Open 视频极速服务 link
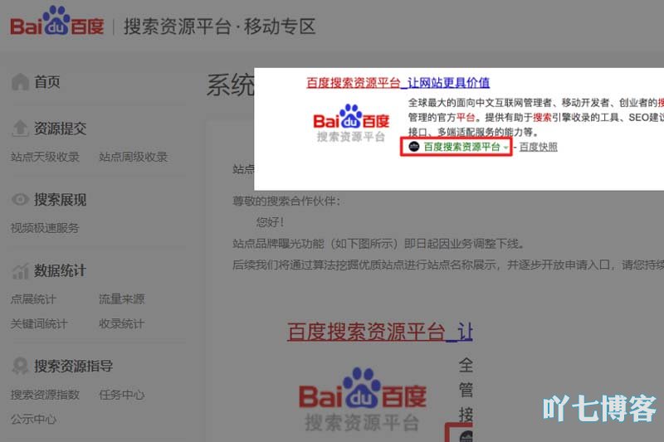664x442 pixels. pyautogui.click(x=45, y=228)
